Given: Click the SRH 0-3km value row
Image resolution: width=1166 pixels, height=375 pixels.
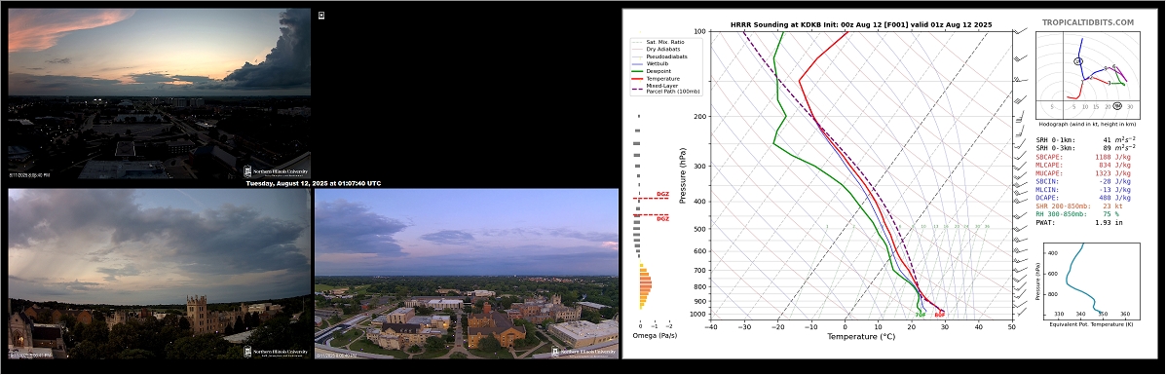Looking at the screenshot, I should (1086, 148).
